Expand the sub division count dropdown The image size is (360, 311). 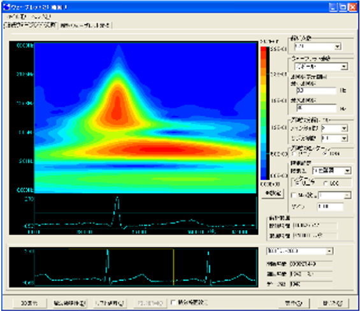point(335,138)
